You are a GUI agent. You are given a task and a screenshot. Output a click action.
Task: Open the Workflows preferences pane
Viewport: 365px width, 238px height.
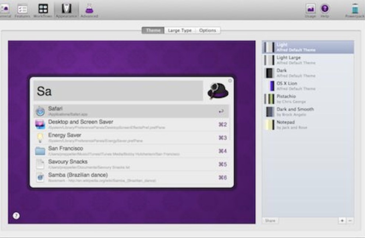[x=43, y=11]
